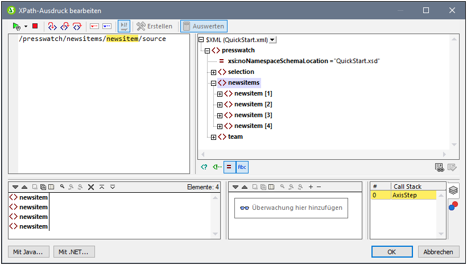Toggle the attributes display button (equals sign)

click(229, 167)
